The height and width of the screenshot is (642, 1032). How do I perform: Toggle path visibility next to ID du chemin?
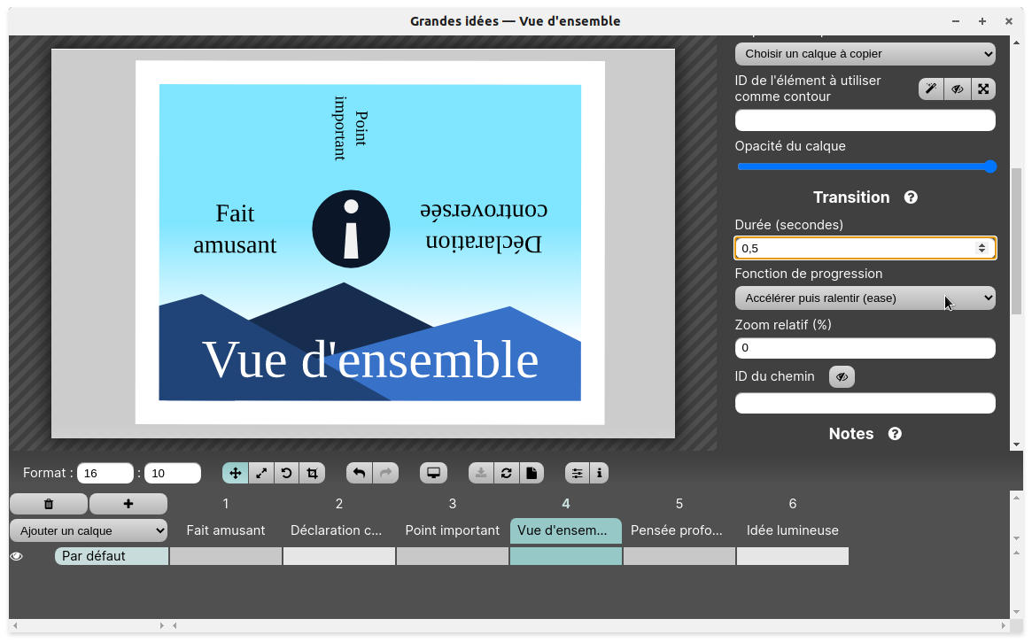pos(842,377)
